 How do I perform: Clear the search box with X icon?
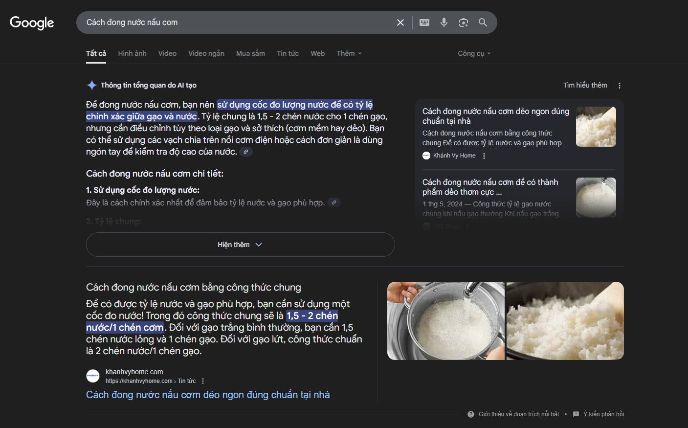[x=400, y=23]
